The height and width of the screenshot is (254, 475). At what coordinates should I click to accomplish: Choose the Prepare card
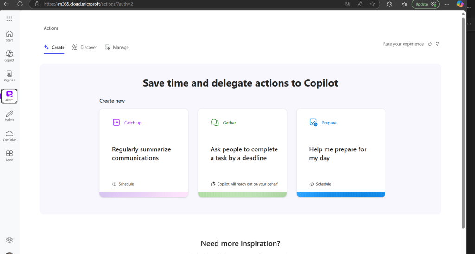pos(341,153)
